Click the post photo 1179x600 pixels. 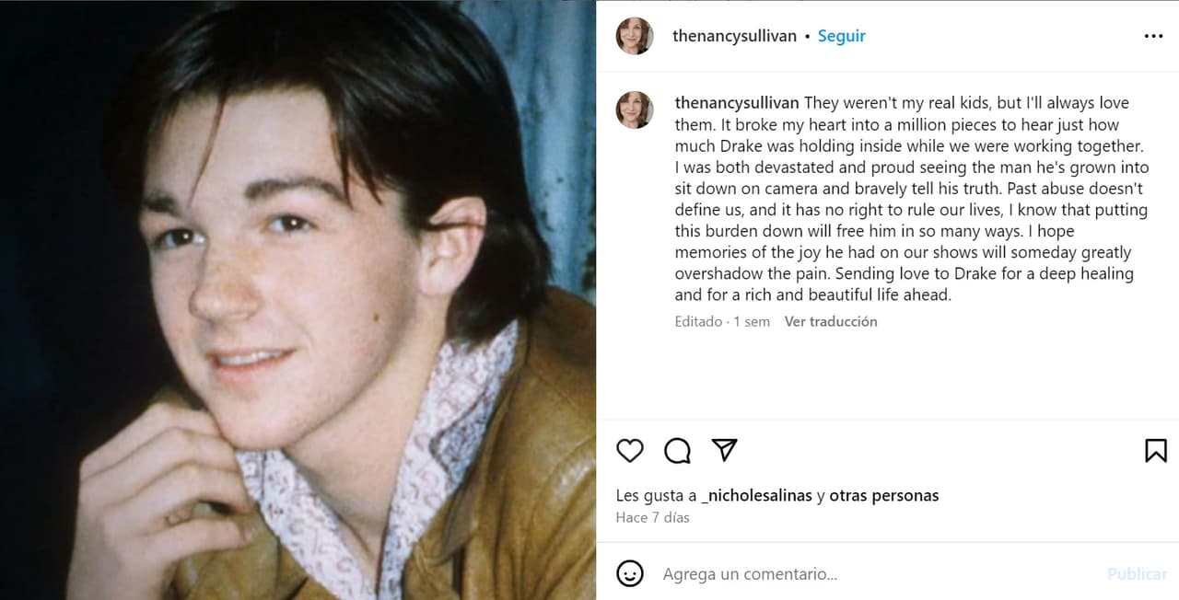(x=298, y=300)
